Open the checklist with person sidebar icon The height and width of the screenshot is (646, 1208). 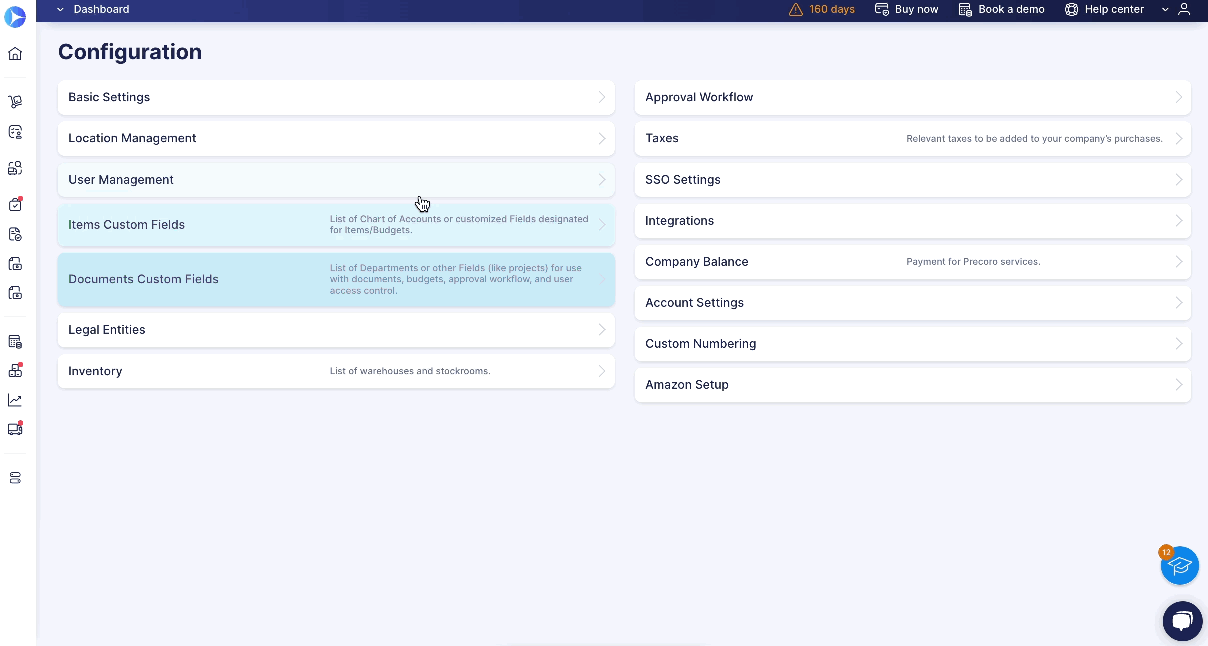point(15,132)
